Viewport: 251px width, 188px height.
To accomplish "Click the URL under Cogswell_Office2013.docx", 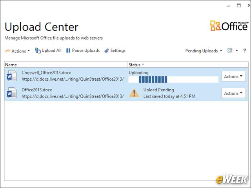I will [73, 79].
